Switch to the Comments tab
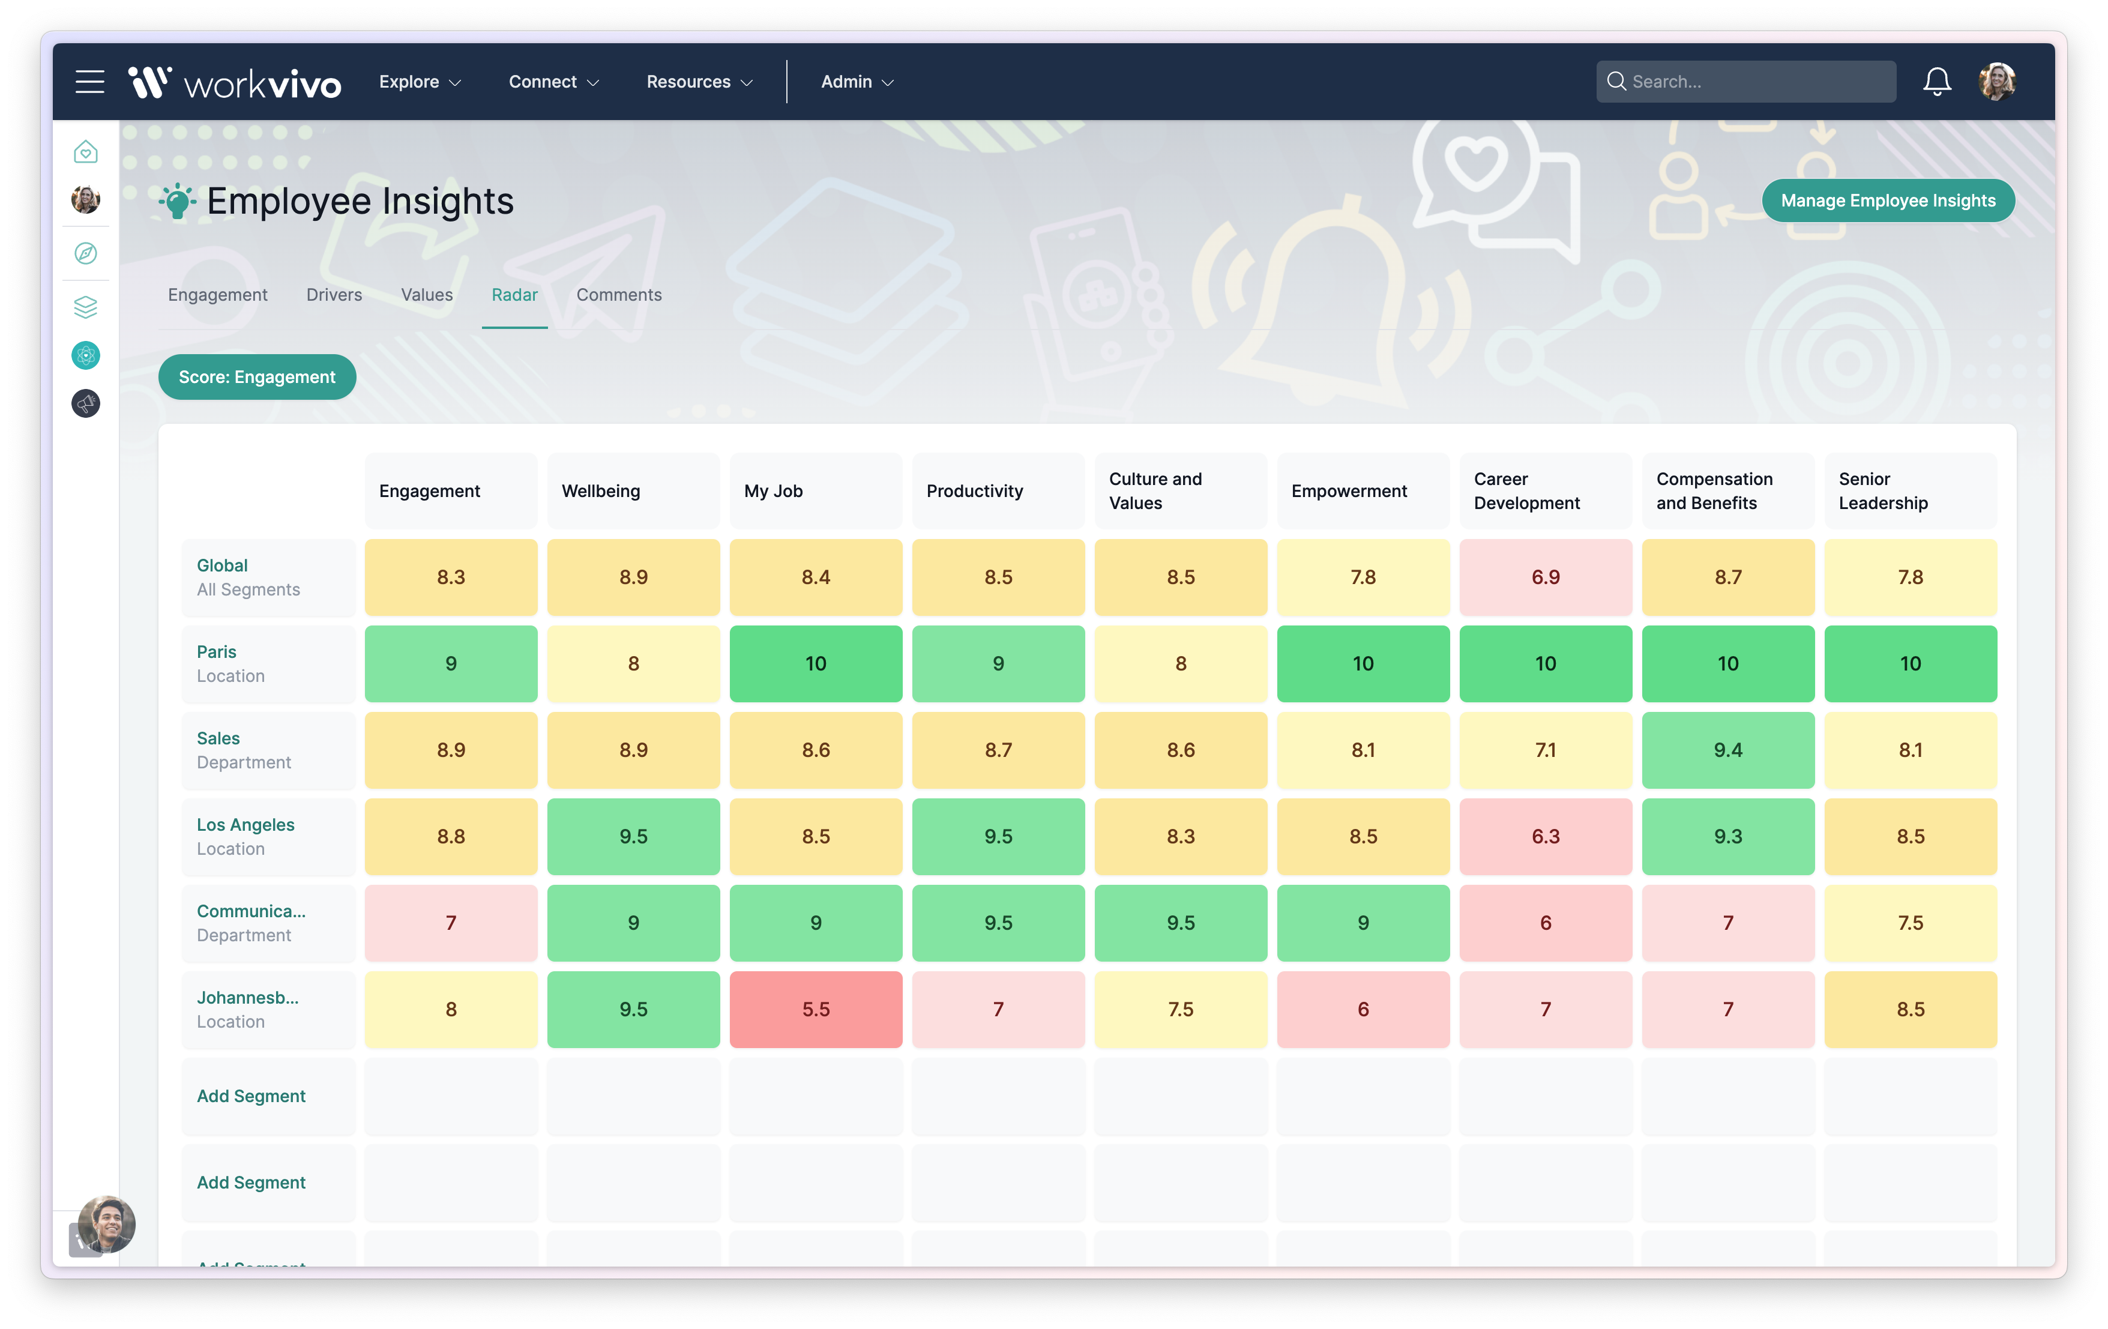The width and height of the screenshot is (2108, 1329). tap(619, 295)
